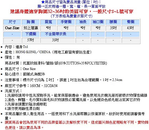149x130 pixels.
Task: Click the 65%COTTON+35%POLYESTER material text
Action: pos(83,63)
